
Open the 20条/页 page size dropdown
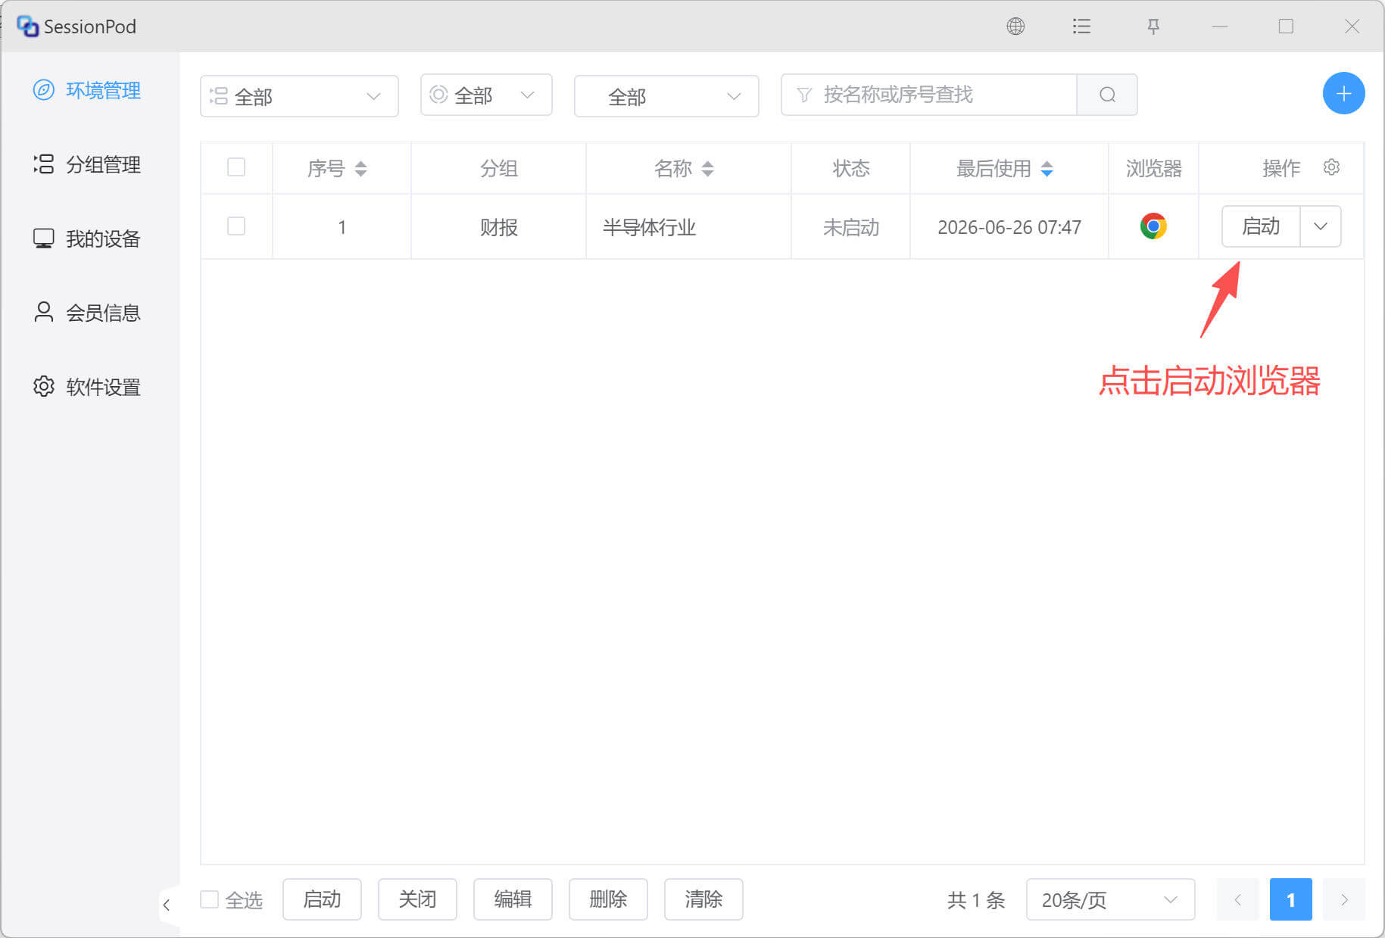coord(1110,899)
